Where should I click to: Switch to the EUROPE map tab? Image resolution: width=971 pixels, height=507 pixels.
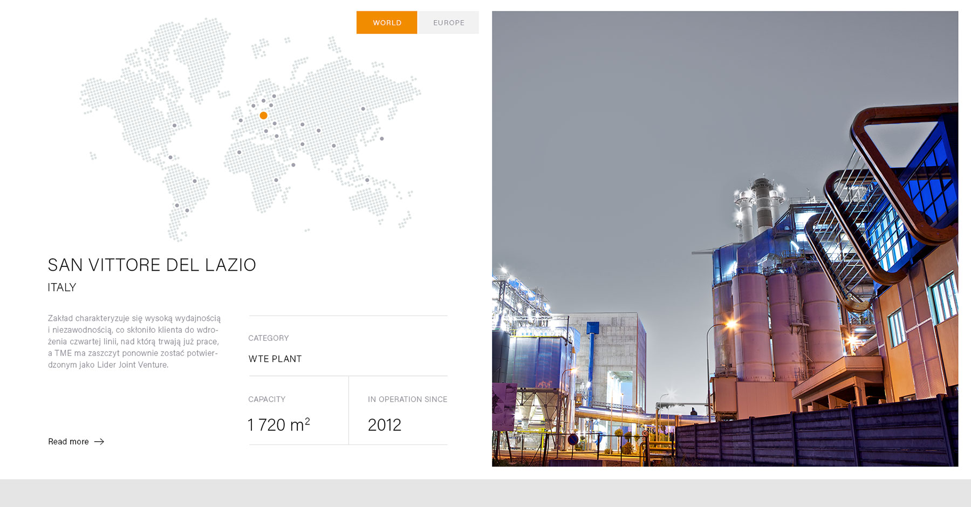(448, 23)
